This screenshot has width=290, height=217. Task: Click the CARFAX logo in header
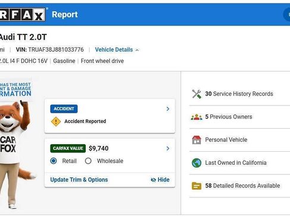(x=23, y=14)
